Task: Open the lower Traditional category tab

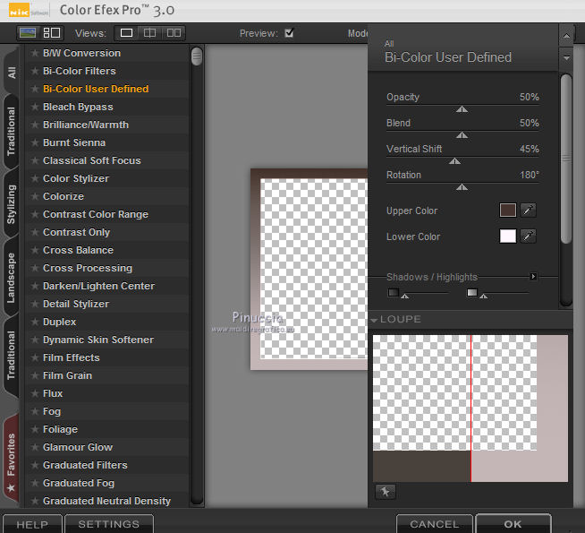Action: 11,356
